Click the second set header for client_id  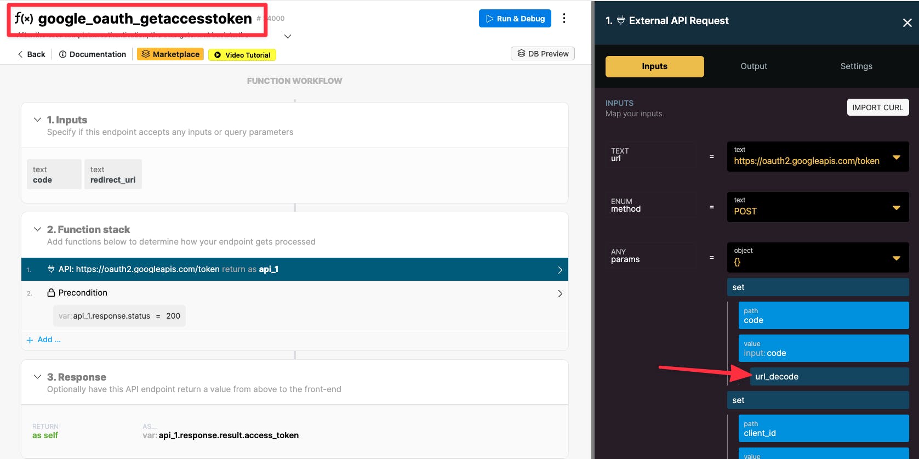[x=818, y=400]
